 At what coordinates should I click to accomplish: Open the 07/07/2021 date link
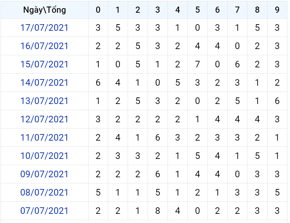click(x=44, y=211)
